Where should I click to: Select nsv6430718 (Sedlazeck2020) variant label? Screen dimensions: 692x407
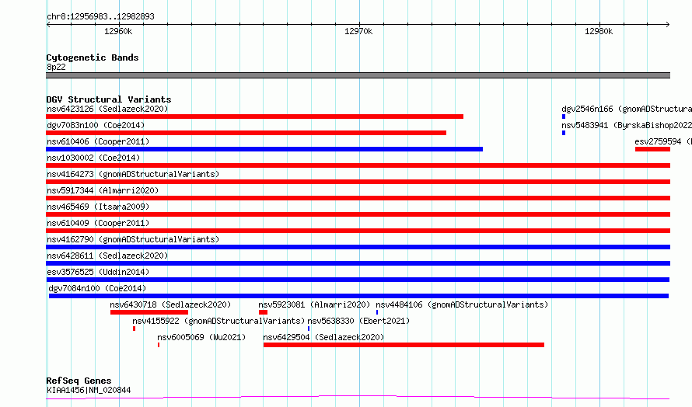170,304
